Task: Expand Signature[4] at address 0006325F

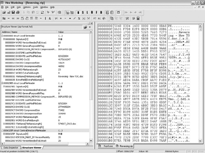Action: click(x=4, y=134)
